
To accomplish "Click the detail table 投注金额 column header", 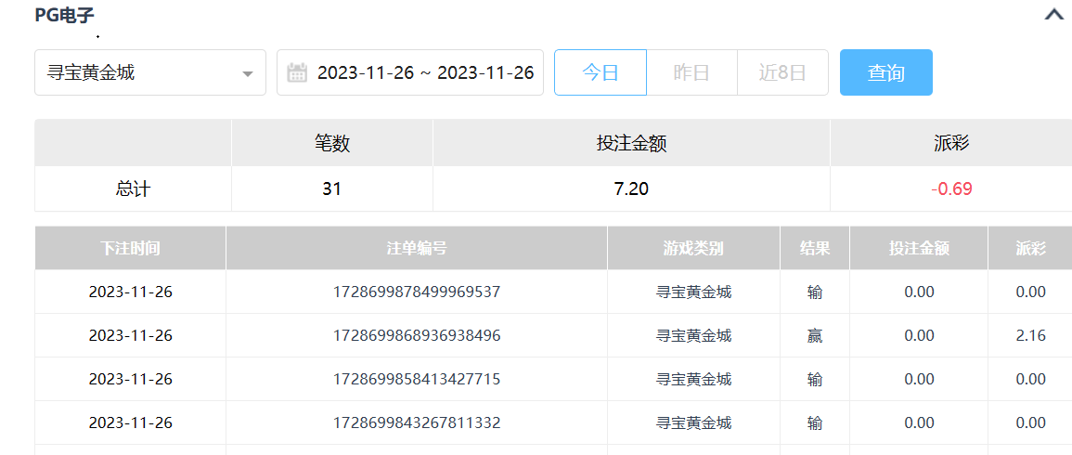I will point(919,248).
